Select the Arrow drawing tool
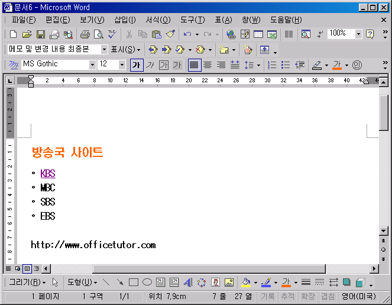Image resolution: width=392 pixels, height=305 pixels. pyautogui.click(x=120, y=282)
